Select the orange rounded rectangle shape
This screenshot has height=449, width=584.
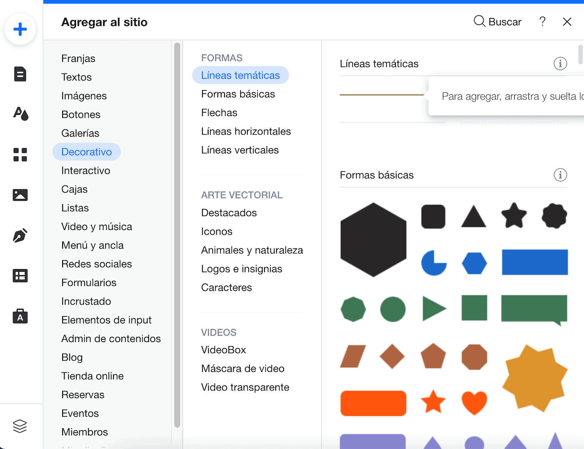point(373,403)
